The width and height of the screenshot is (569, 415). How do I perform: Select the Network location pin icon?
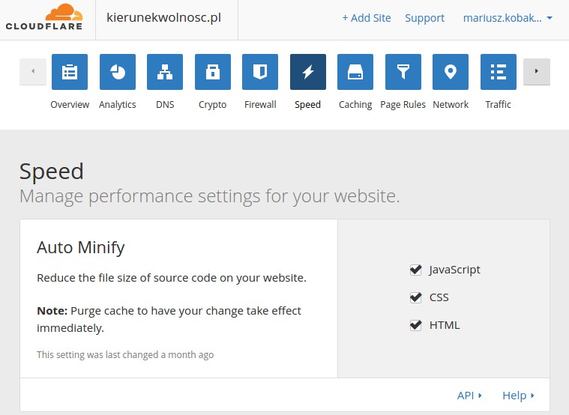451,72
